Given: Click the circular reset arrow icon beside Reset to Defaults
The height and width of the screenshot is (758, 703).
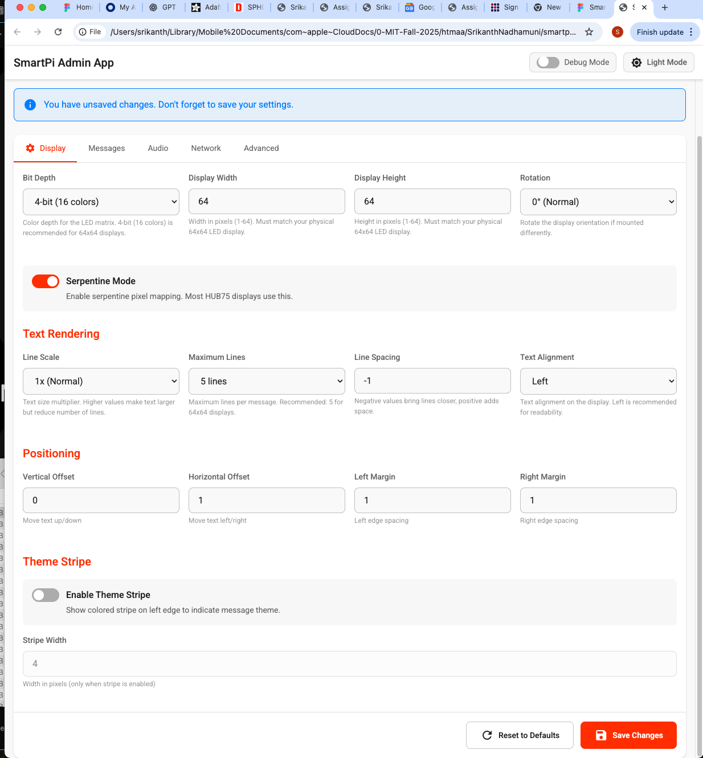Looking at the screenshot, I should (487, 735).
